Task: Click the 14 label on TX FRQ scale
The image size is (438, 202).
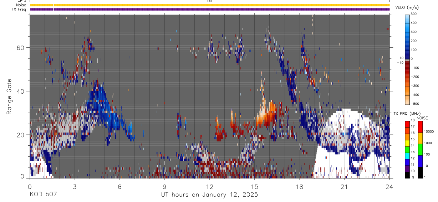Action: coord(413,146)
